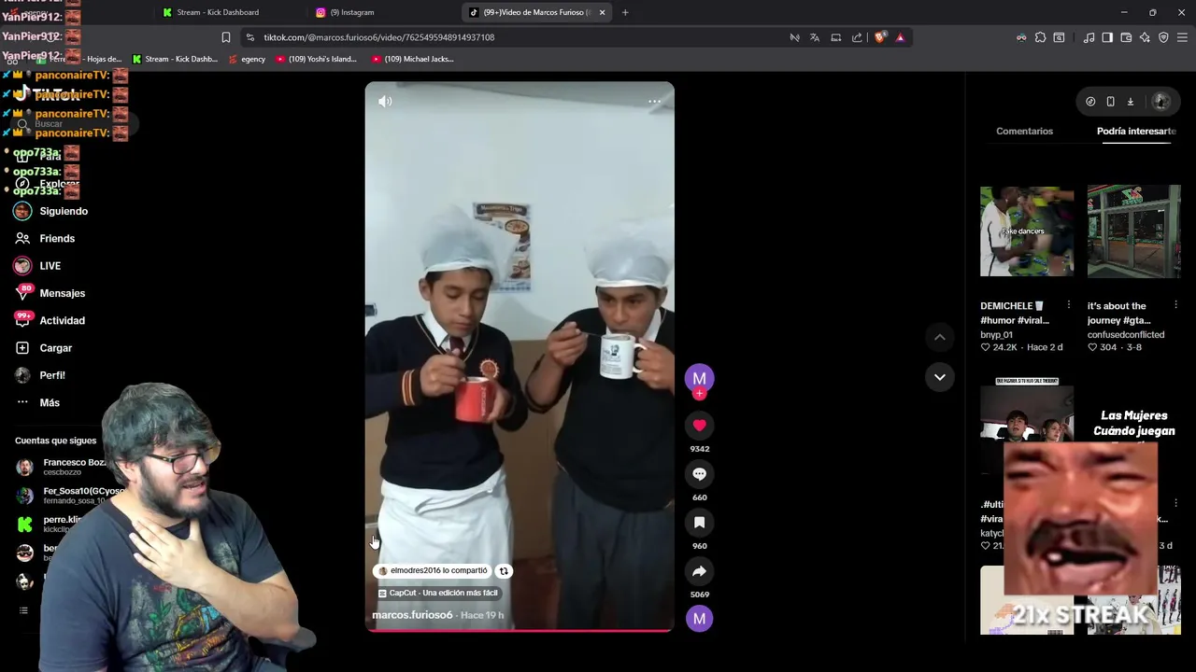This screenshot has width=1196, height=672.
Task: Open the translate page icon in address bar
Action: [815, 37]
